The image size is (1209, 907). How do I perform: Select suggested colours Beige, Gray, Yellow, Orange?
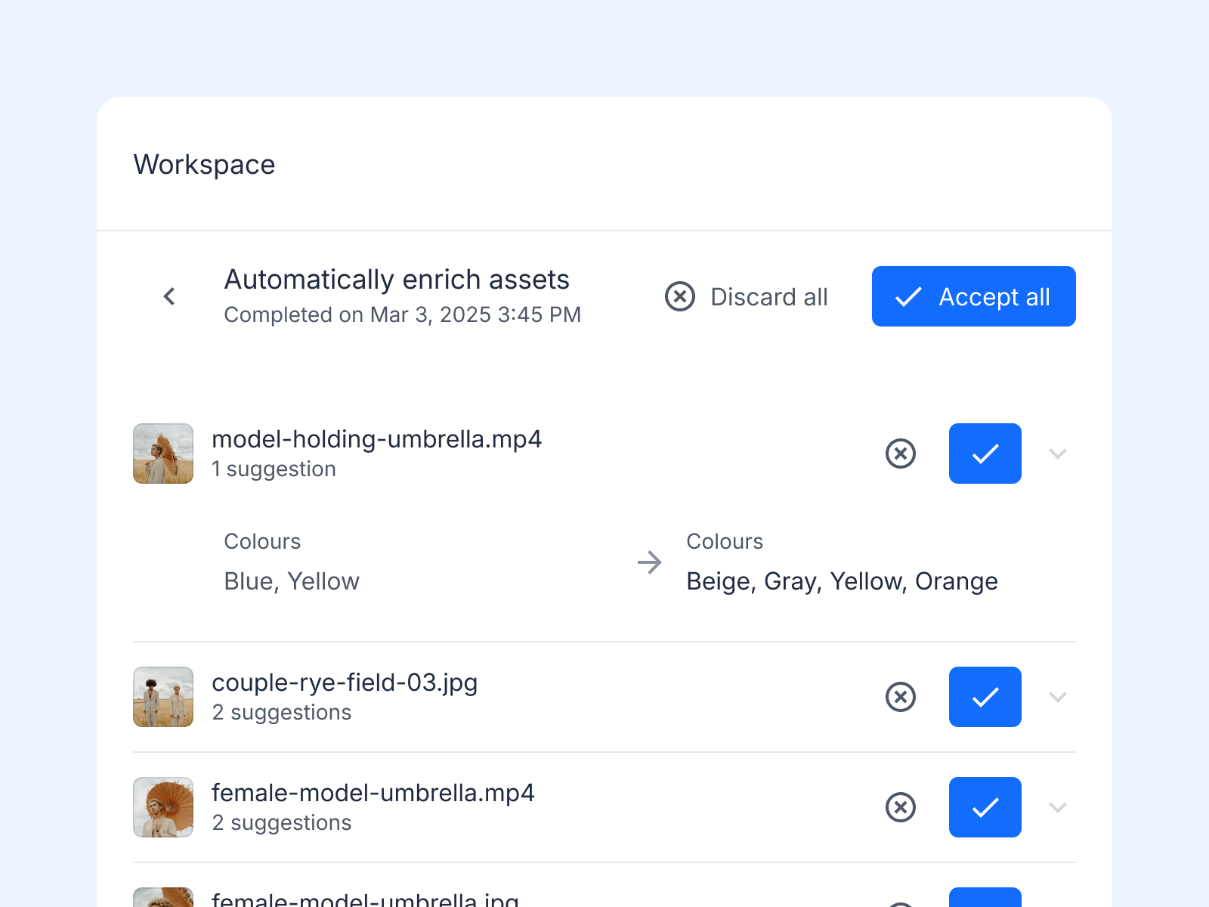842,581
